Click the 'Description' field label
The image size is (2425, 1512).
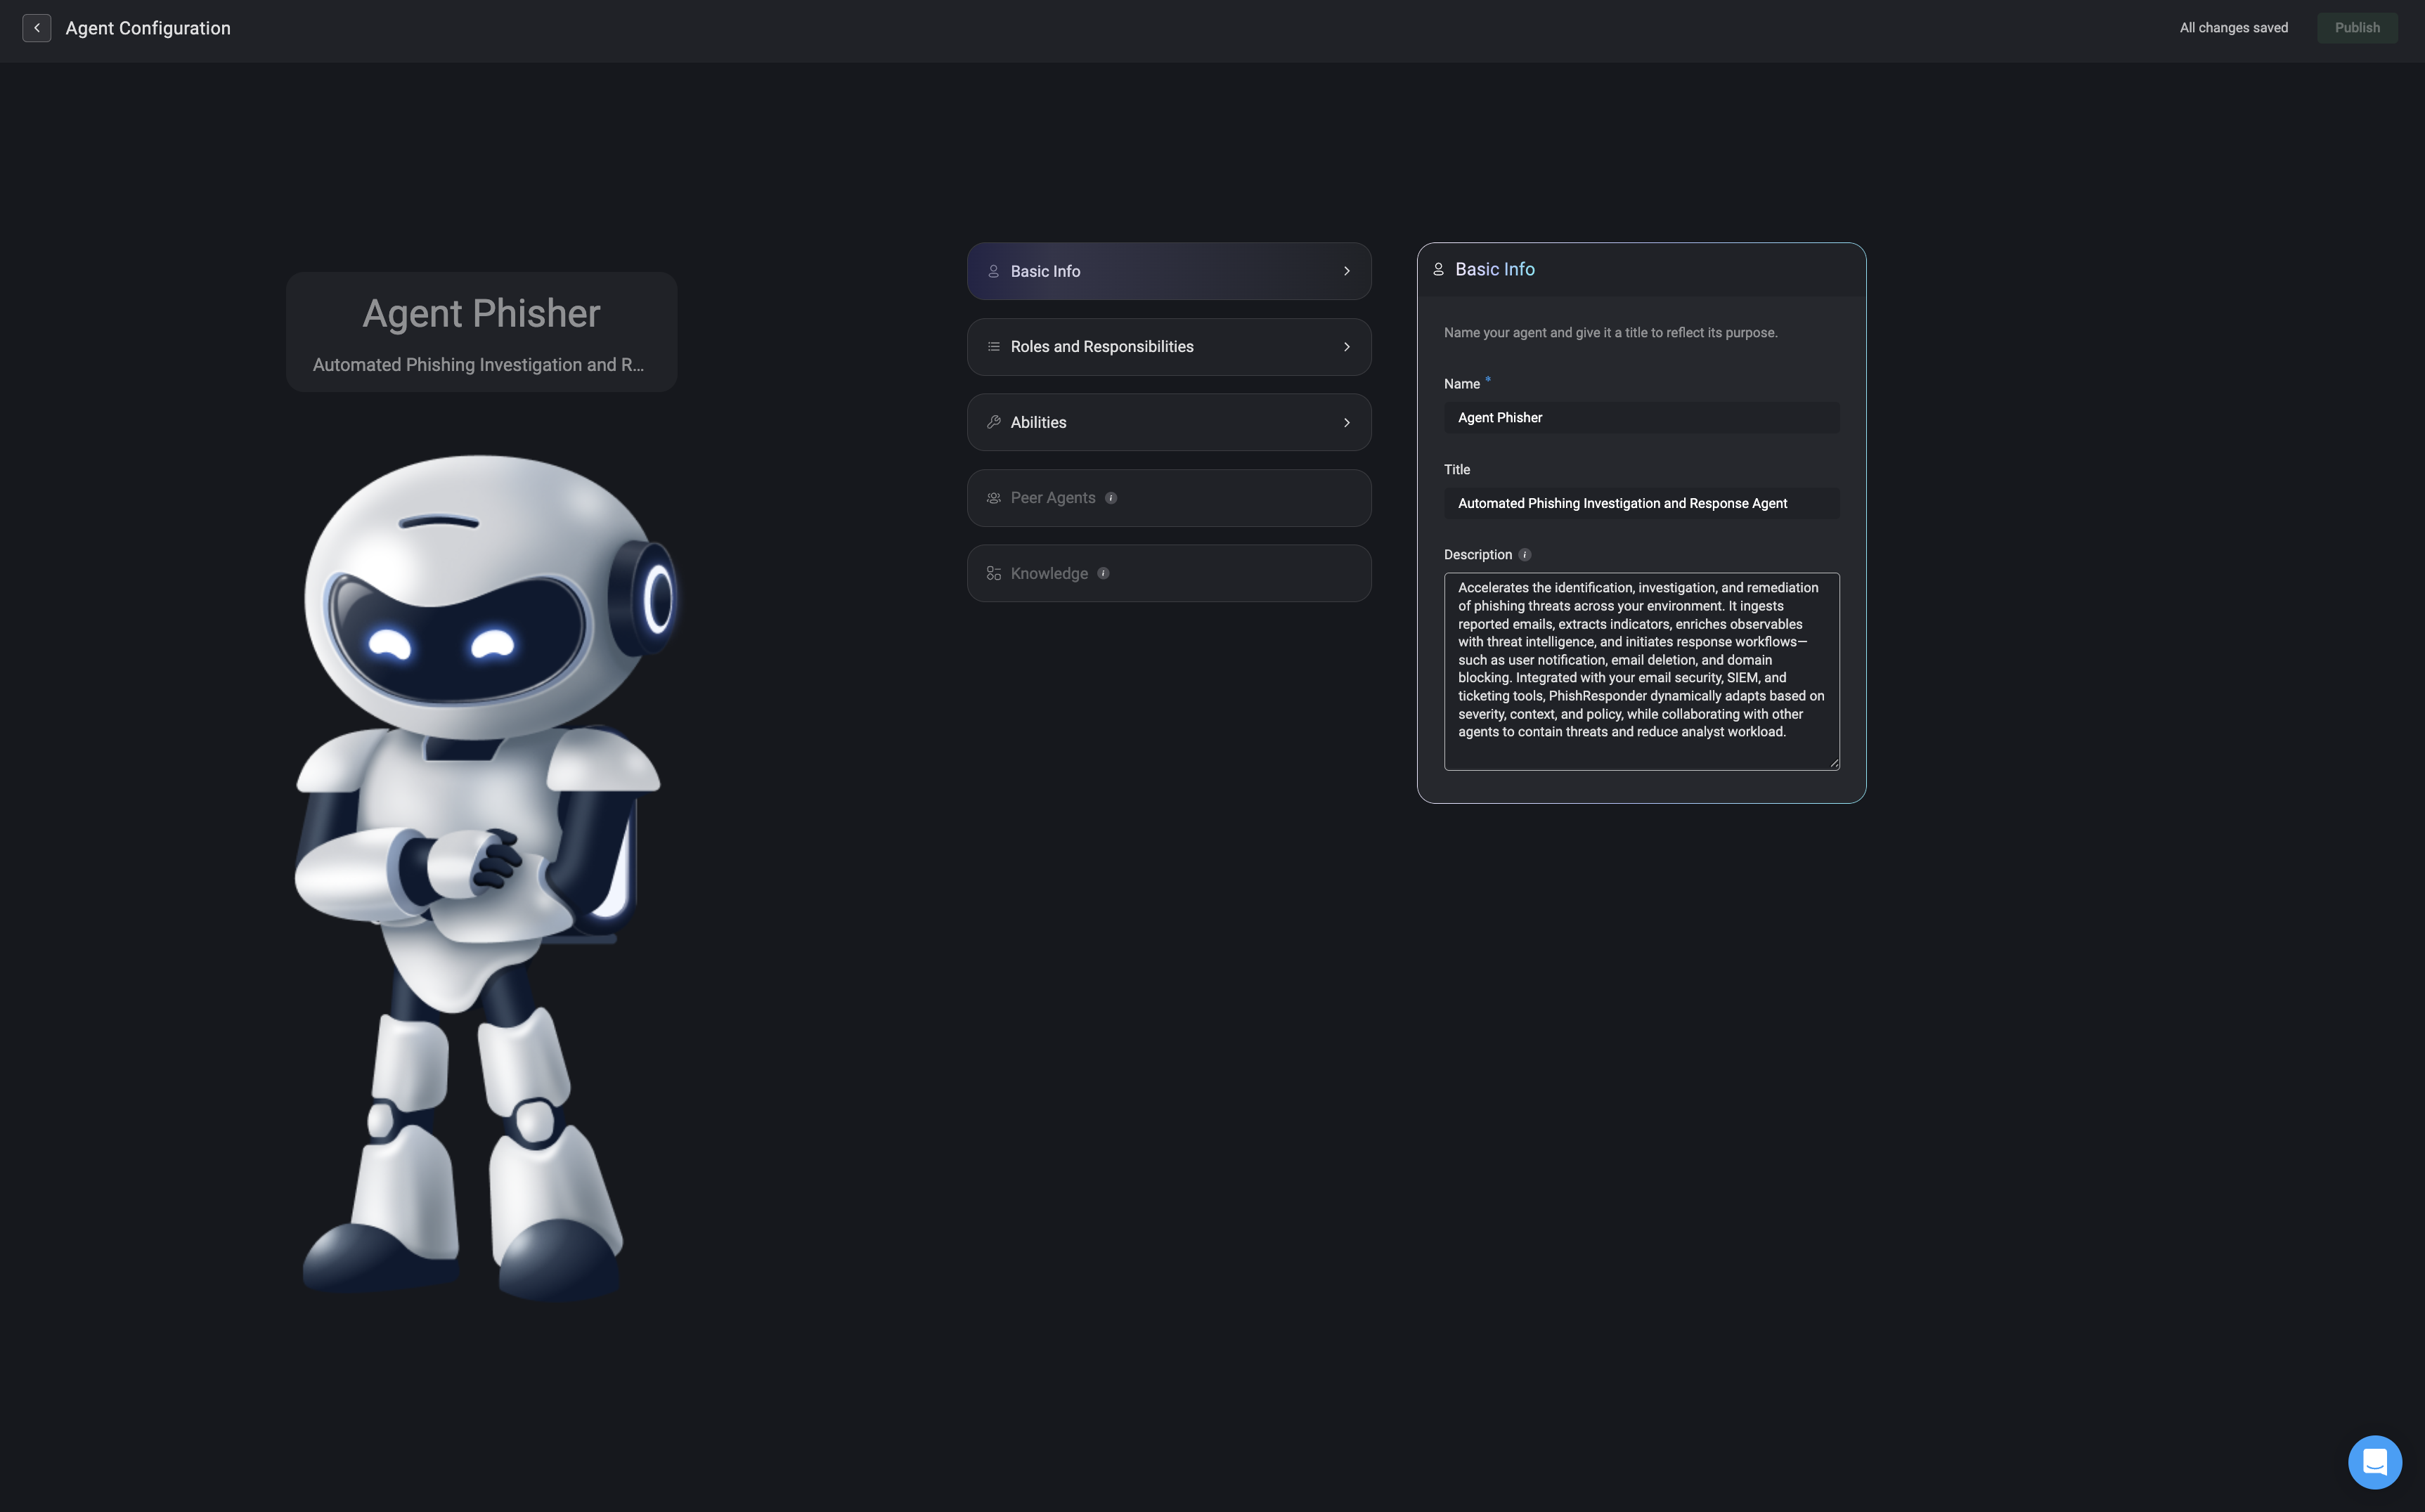coord(1477,555)
